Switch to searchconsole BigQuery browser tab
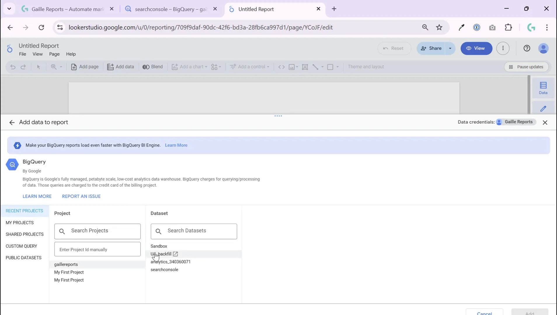Viewport: 557px width, 315px height. point(171,9)
